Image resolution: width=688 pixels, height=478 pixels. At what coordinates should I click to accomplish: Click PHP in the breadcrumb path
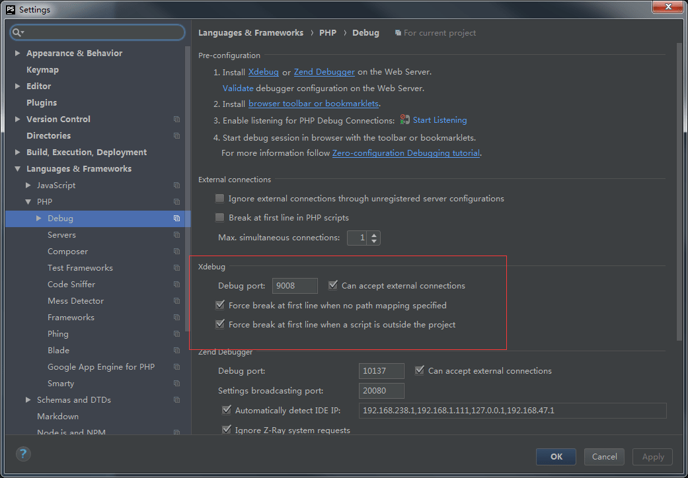[x=328, y=33]
